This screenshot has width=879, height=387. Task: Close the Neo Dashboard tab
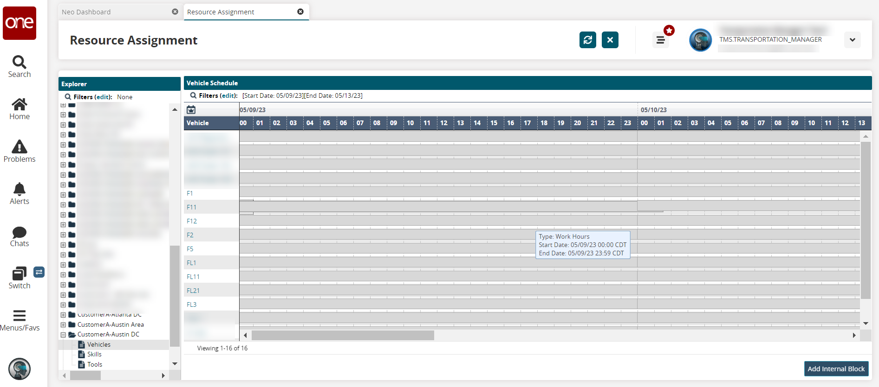click(175, 12)
